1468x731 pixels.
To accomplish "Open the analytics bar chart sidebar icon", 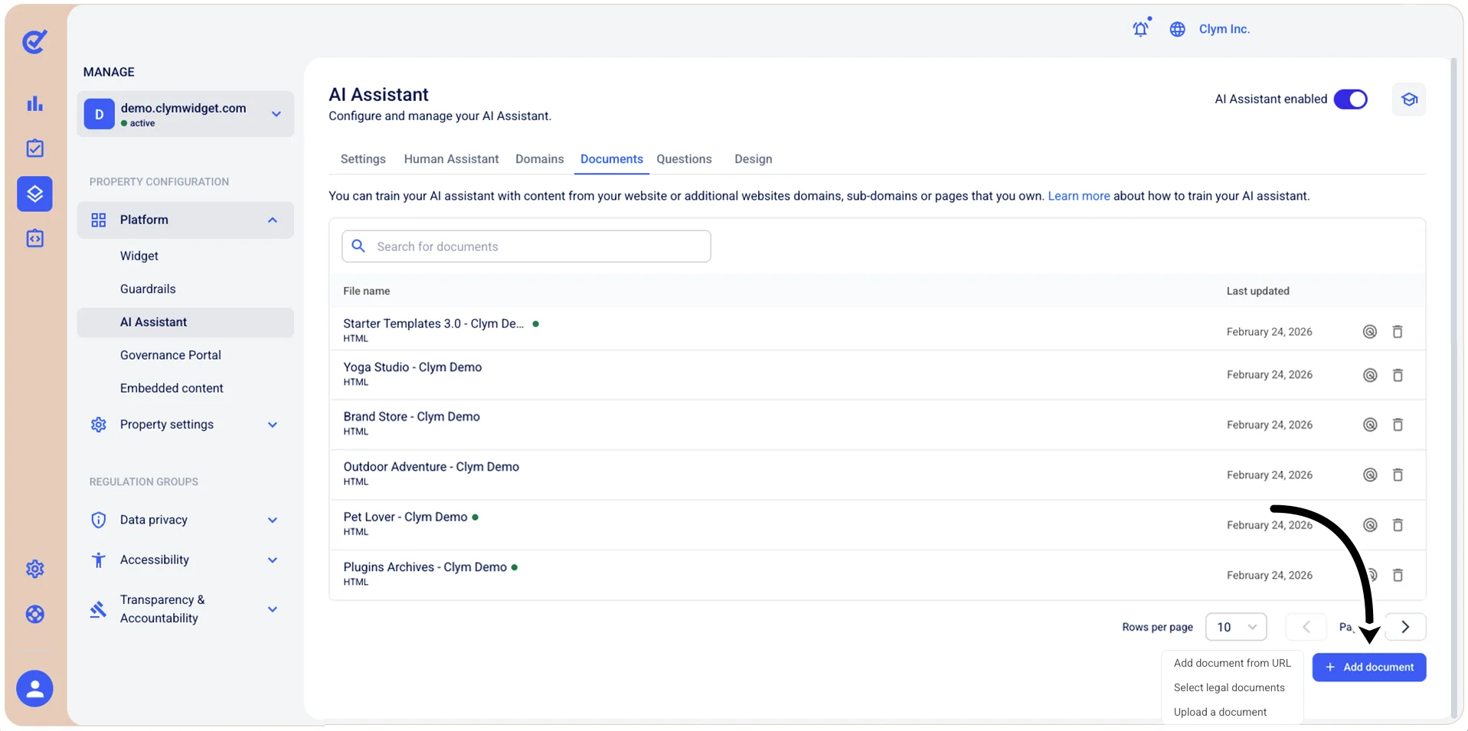I will (34, 103).
